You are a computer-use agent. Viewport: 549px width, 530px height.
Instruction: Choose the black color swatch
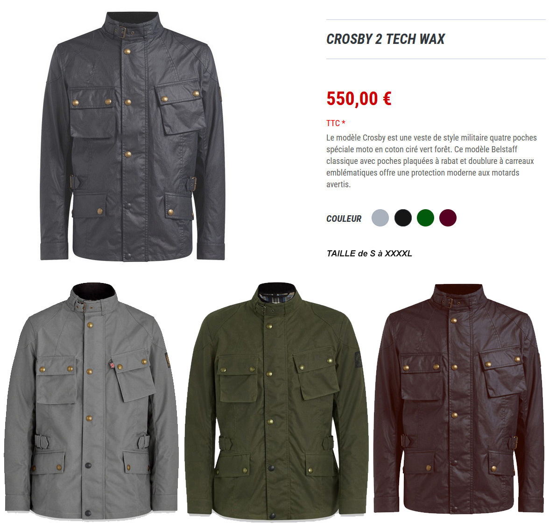[402, 218]
